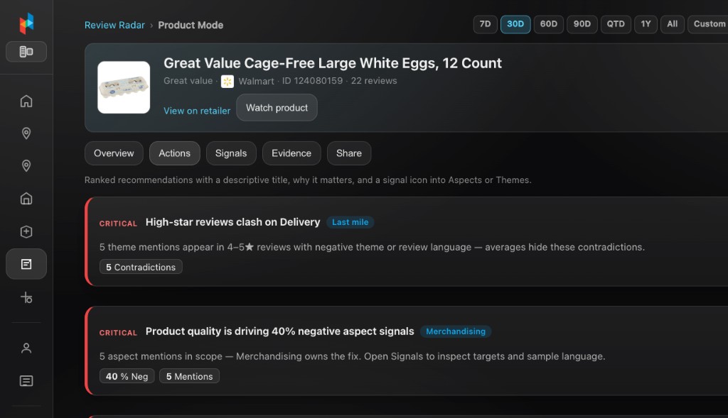728x418 pixels.
Task: Open Product quality negative aspect signals card
Action: pos(406,351)
